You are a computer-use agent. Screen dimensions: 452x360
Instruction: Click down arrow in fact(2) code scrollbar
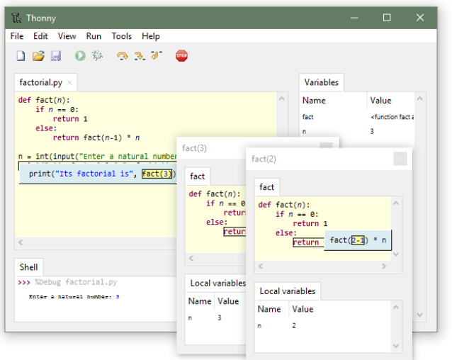pyautogui.click(x=396, y=254)
